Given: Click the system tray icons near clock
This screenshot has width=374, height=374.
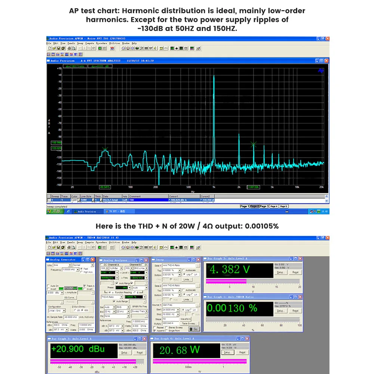Looking at the screenshot, I should point(315,211).
